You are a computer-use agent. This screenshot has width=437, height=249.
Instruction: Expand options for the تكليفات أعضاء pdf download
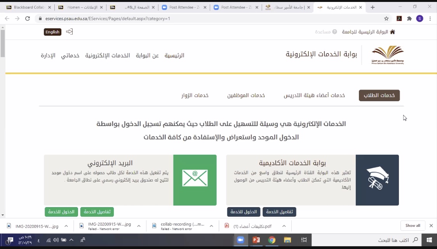[x=284, y=226]
